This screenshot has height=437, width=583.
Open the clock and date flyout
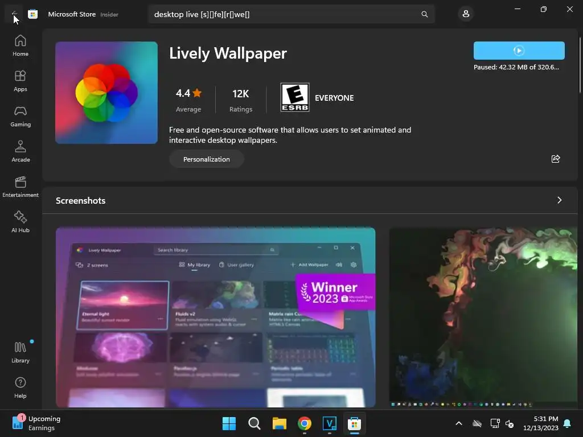(541, 423)
